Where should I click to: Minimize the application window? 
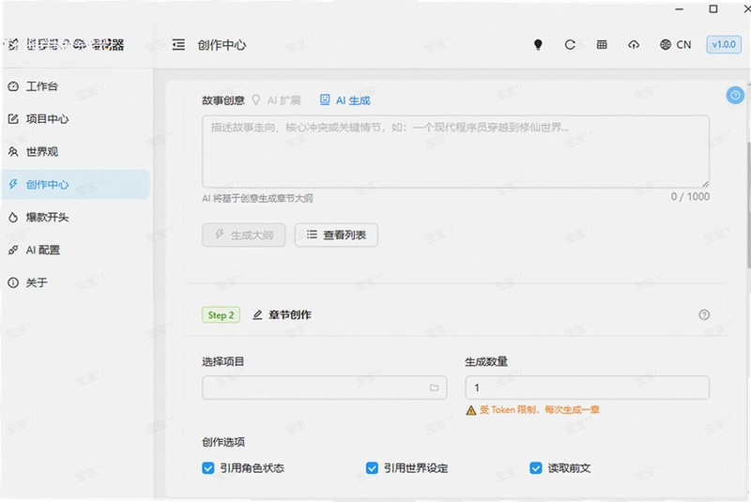click(679, 9)
